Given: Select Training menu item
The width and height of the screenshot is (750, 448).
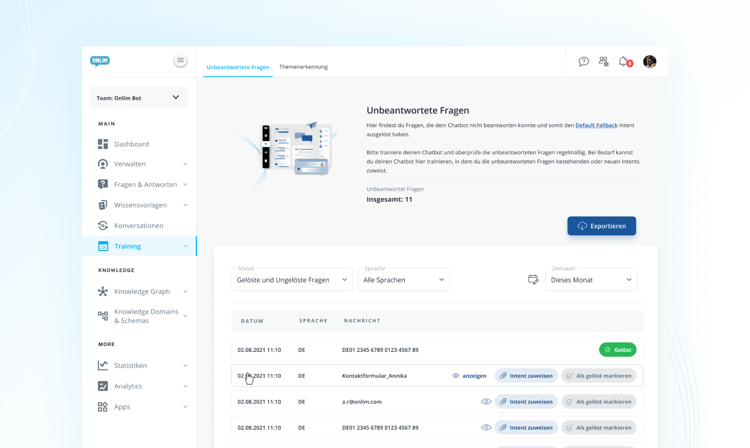Looking at the screenshot, I should point(139,246).
